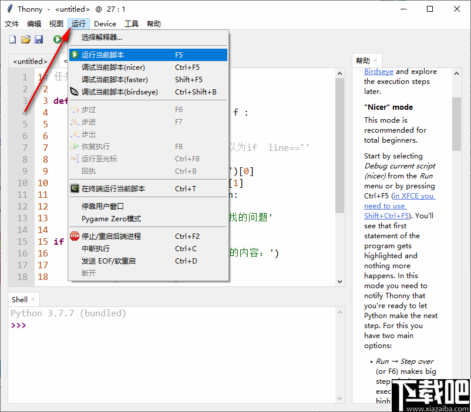Open the 文件 menu
This screenshot has width=471, height=412.
12,23
